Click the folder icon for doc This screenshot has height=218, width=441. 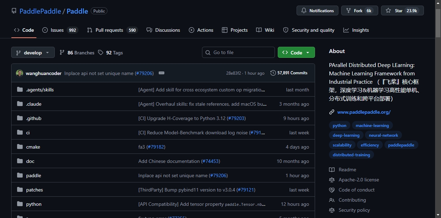(x=20, y=161)
